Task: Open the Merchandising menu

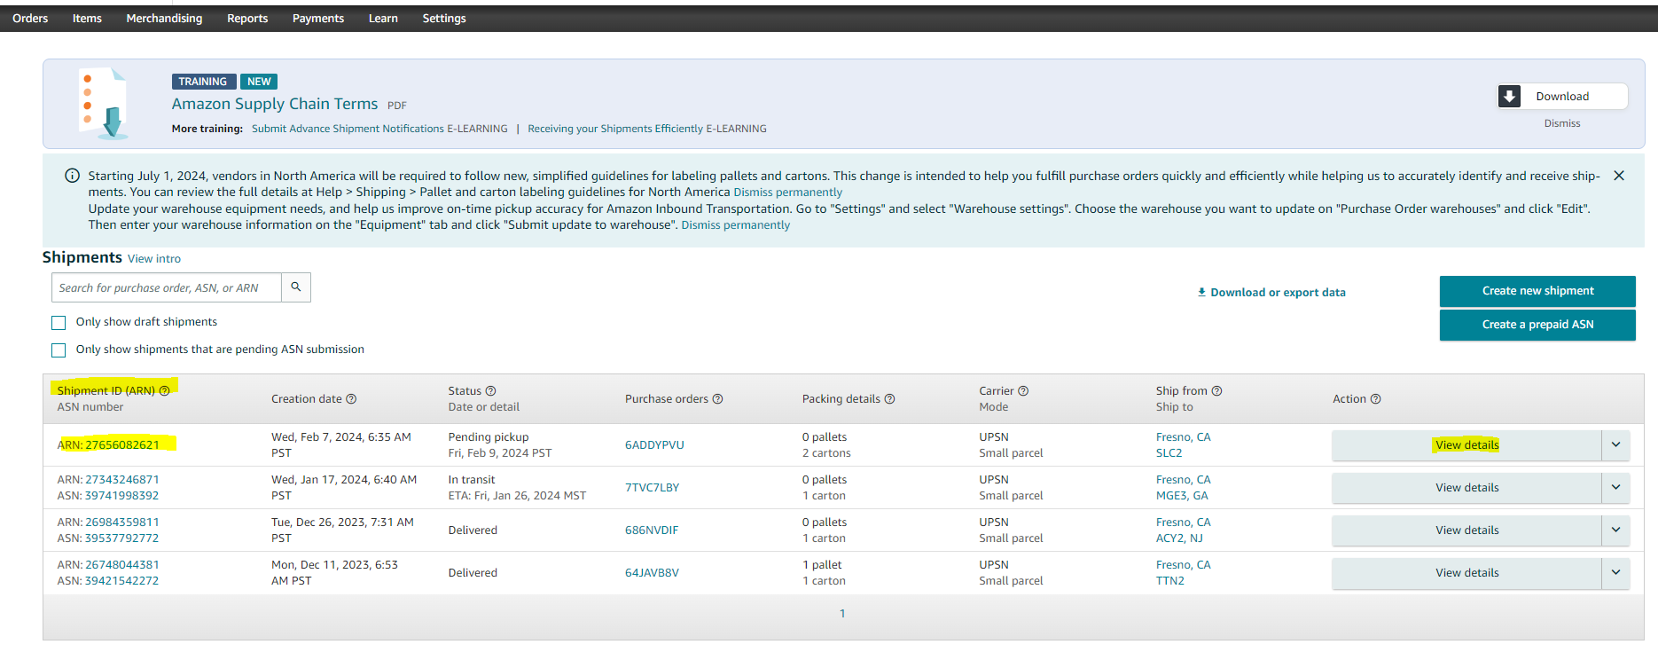Action: (164, 19)
